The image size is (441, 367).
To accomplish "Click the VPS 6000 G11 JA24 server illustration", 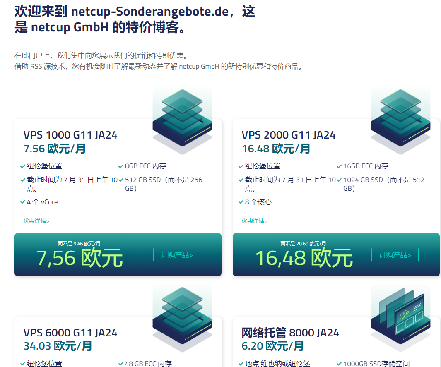I will tap(182, 319).
